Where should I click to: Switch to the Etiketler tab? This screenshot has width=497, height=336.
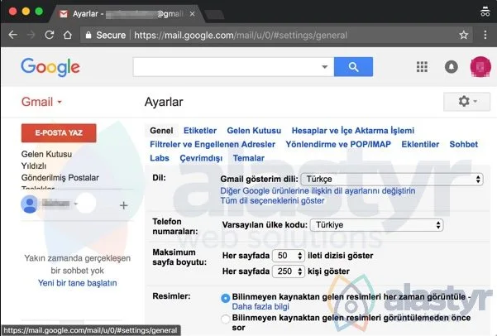click(200, 131)
